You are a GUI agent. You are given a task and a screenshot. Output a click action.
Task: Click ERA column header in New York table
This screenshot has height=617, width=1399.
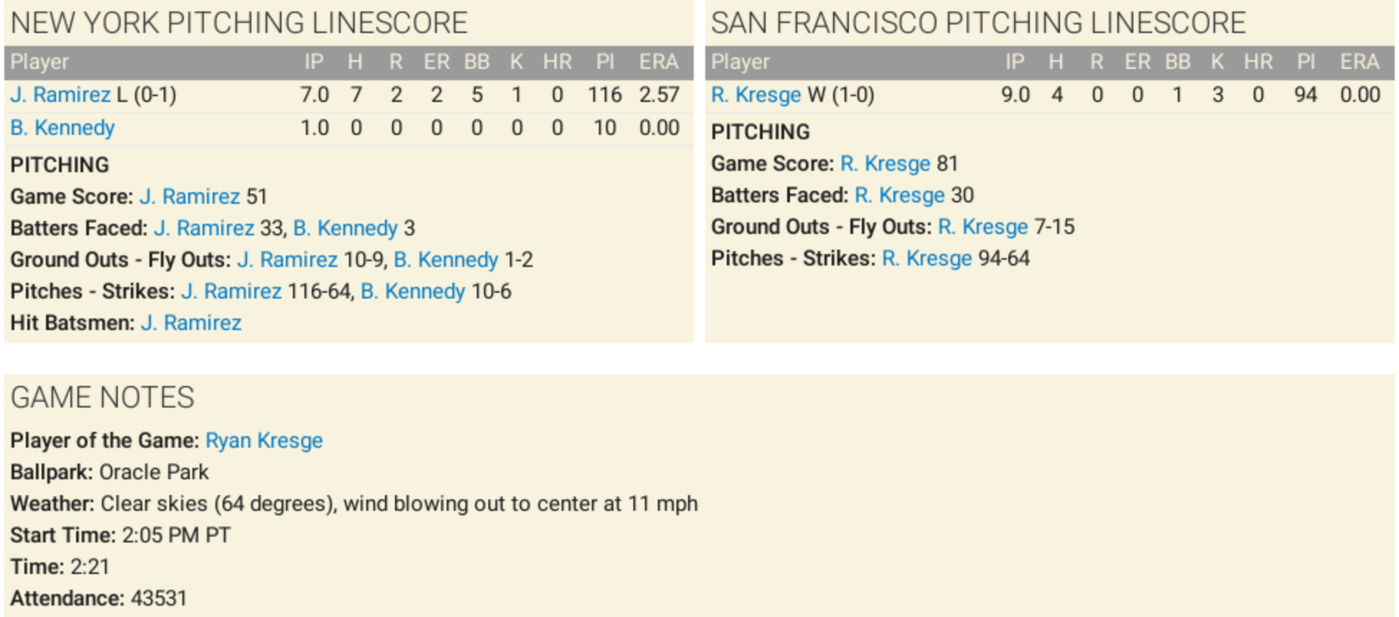(x=659, y=62)
